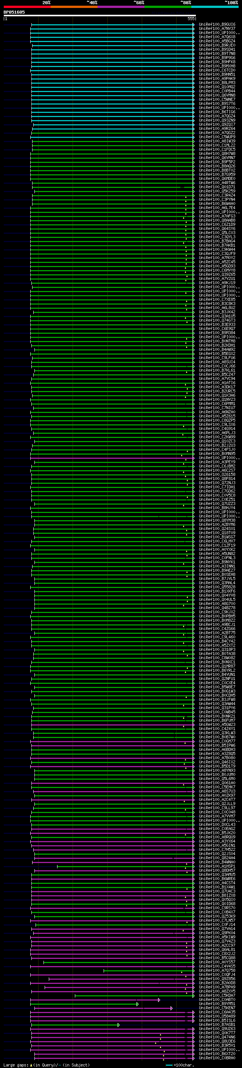The image size is (242, 1068).
Task: Select UniRef100_B9HFK8 in the hit list
Action: [x=217, y=62]
